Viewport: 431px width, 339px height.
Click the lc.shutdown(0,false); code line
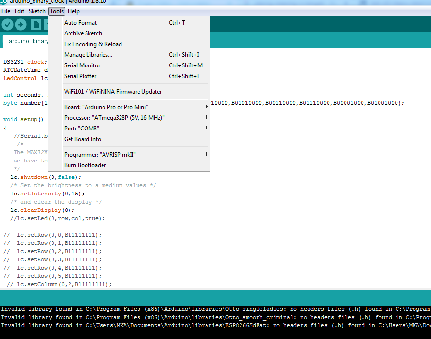tap(46, 177)
